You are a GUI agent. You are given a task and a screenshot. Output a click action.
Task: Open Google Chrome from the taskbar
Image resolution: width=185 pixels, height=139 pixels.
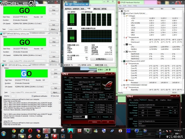point(14,131)
